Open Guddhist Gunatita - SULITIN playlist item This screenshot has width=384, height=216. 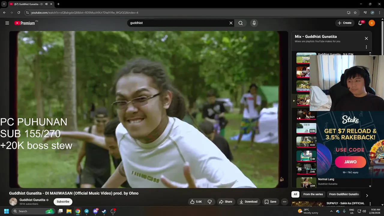pyautogui.click(x=335, y=54)
